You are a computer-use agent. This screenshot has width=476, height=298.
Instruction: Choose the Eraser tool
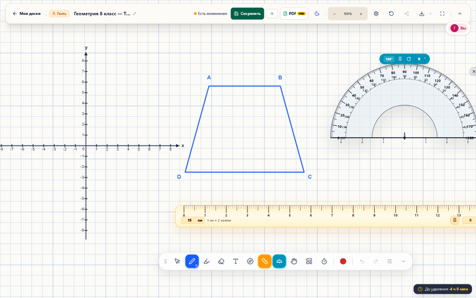[x=221, y=261]
